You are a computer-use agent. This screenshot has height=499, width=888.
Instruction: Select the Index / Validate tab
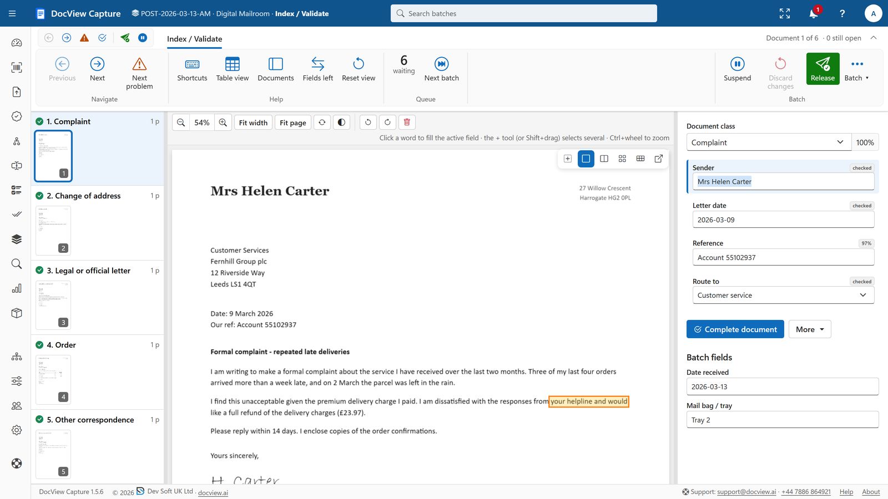[x=194, y=39]
